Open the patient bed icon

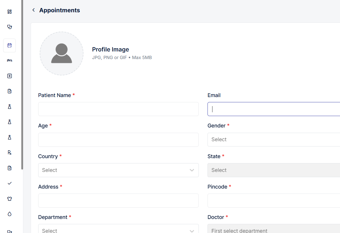tap(9, 61)
